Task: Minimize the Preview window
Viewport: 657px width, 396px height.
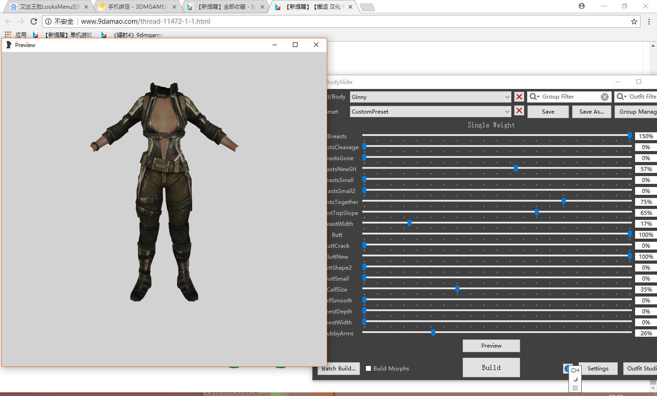Action: (275, 45)
